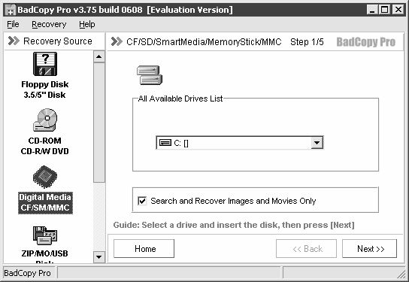Click the CD-ROM CD-R/W DVD label
The height and width of the screenshot is (282, 409).
tap(45, 146)
